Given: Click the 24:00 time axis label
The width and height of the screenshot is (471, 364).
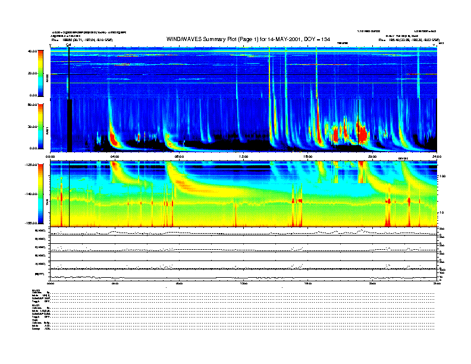Looking at the screenshot, I should [x=437, y=156].
